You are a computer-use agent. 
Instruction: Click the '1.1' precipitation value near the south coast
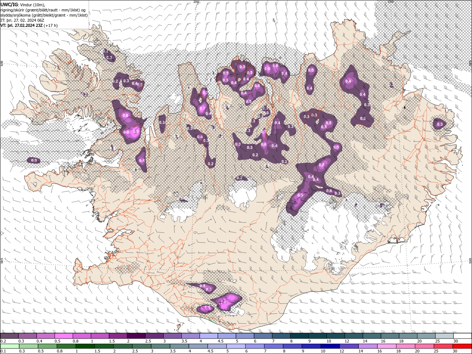207,308
